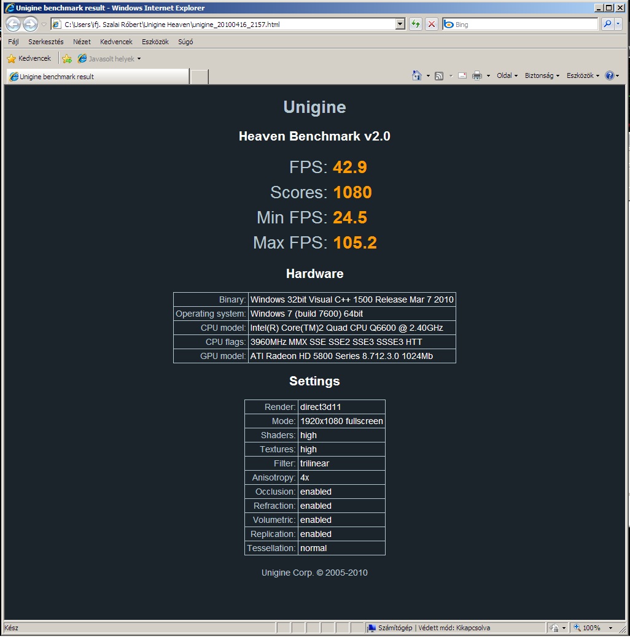Image resolution: width=630 pixels, height=637 pixels.
Task: Click the 1920x1080 fullscreen mode value
Action: (x=341, y=421)
